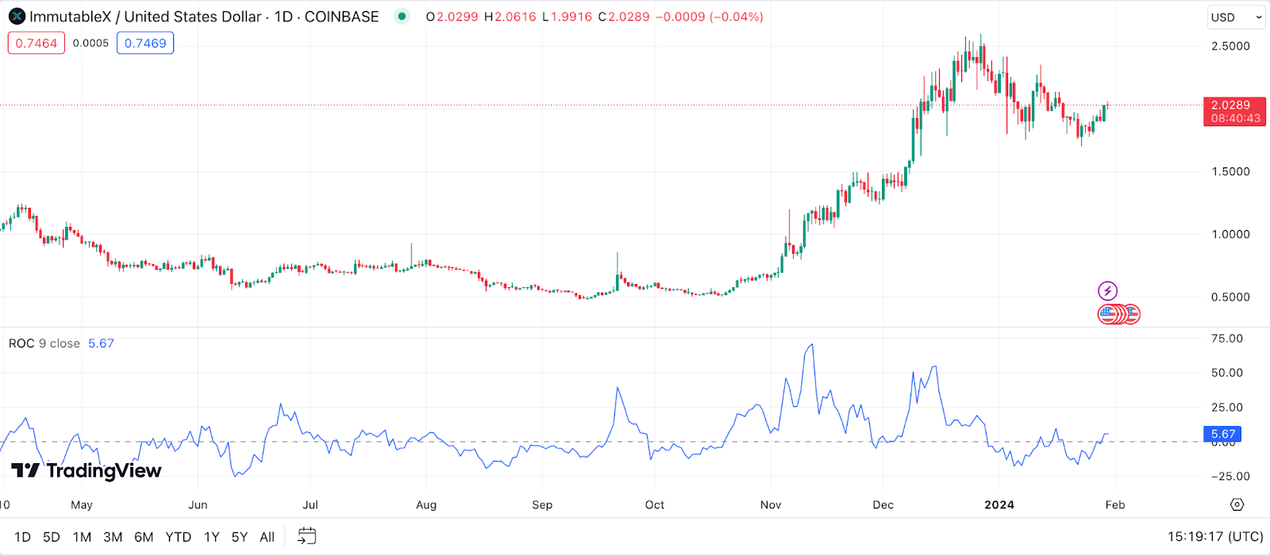Click the Jun label on time axis

[x=198, y=504]
